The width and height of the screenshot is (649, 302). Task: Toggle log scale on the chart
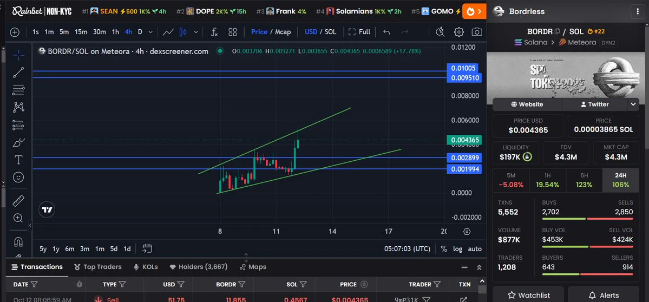(x=457, y=248)
